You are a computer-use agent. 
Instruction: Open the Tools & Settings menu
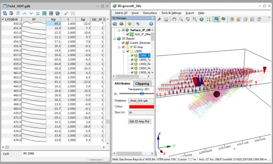pyautogui.click(x=171, y=13)
